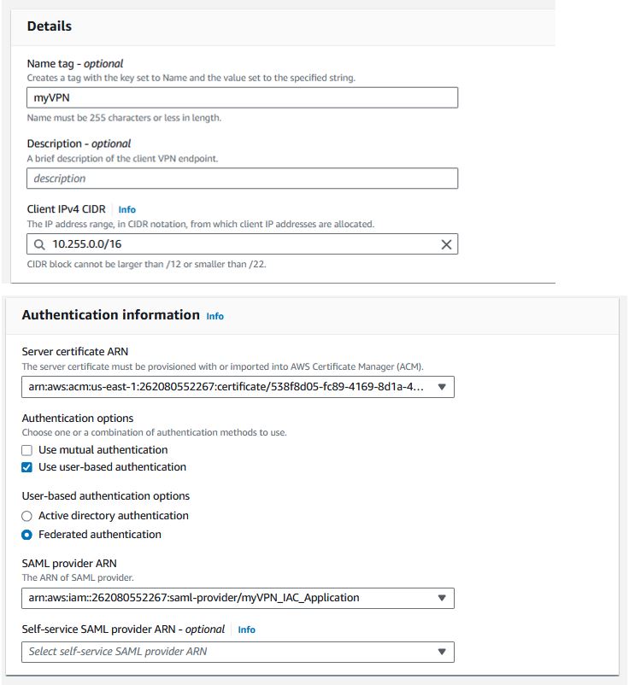Image resolution: width=629 pixels, height=685 pixels.
Task: Open Info link next to Client IPv4 CIDR
Action: click(x=126, y=210)
